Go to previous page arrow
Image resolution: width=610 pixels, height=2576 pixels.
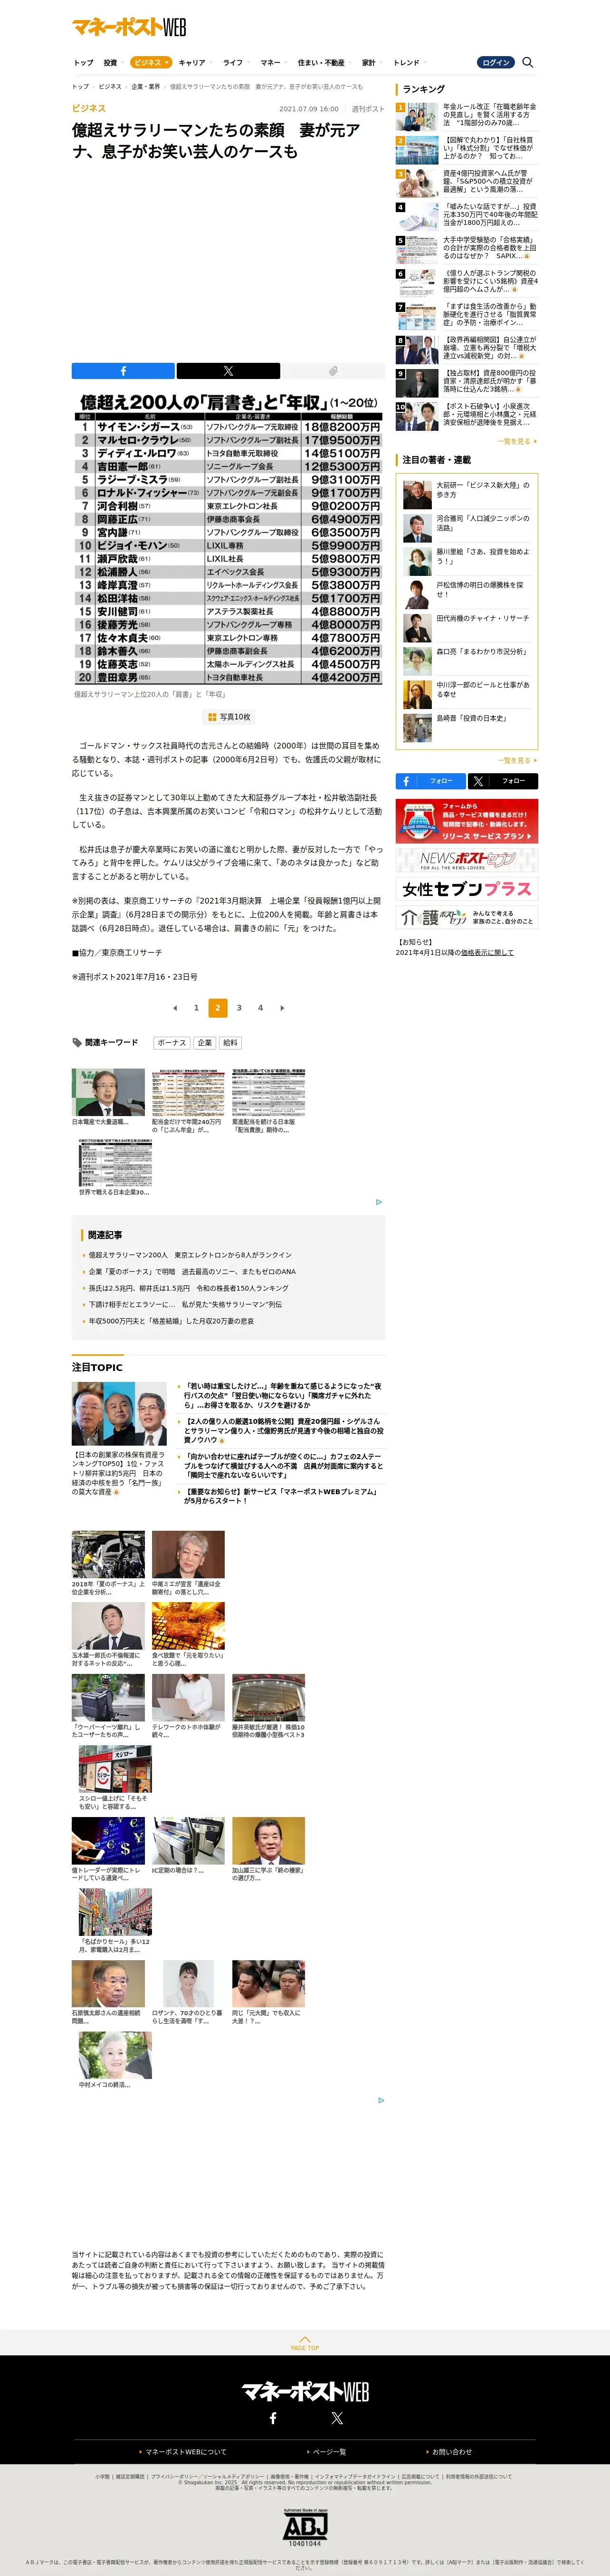click(175, 1008)
